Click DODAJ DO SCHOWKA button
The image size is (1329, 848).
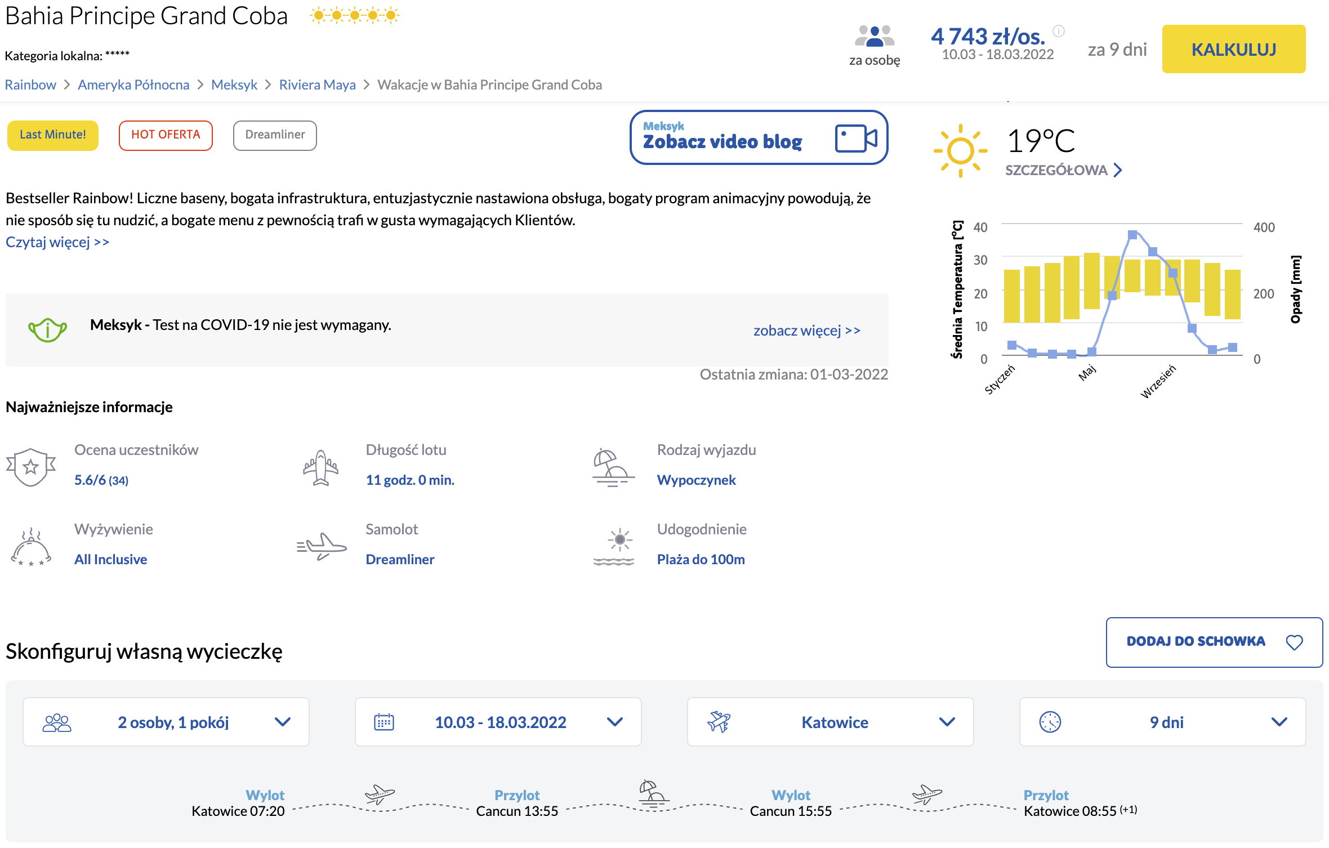[x=1214, y=642]
